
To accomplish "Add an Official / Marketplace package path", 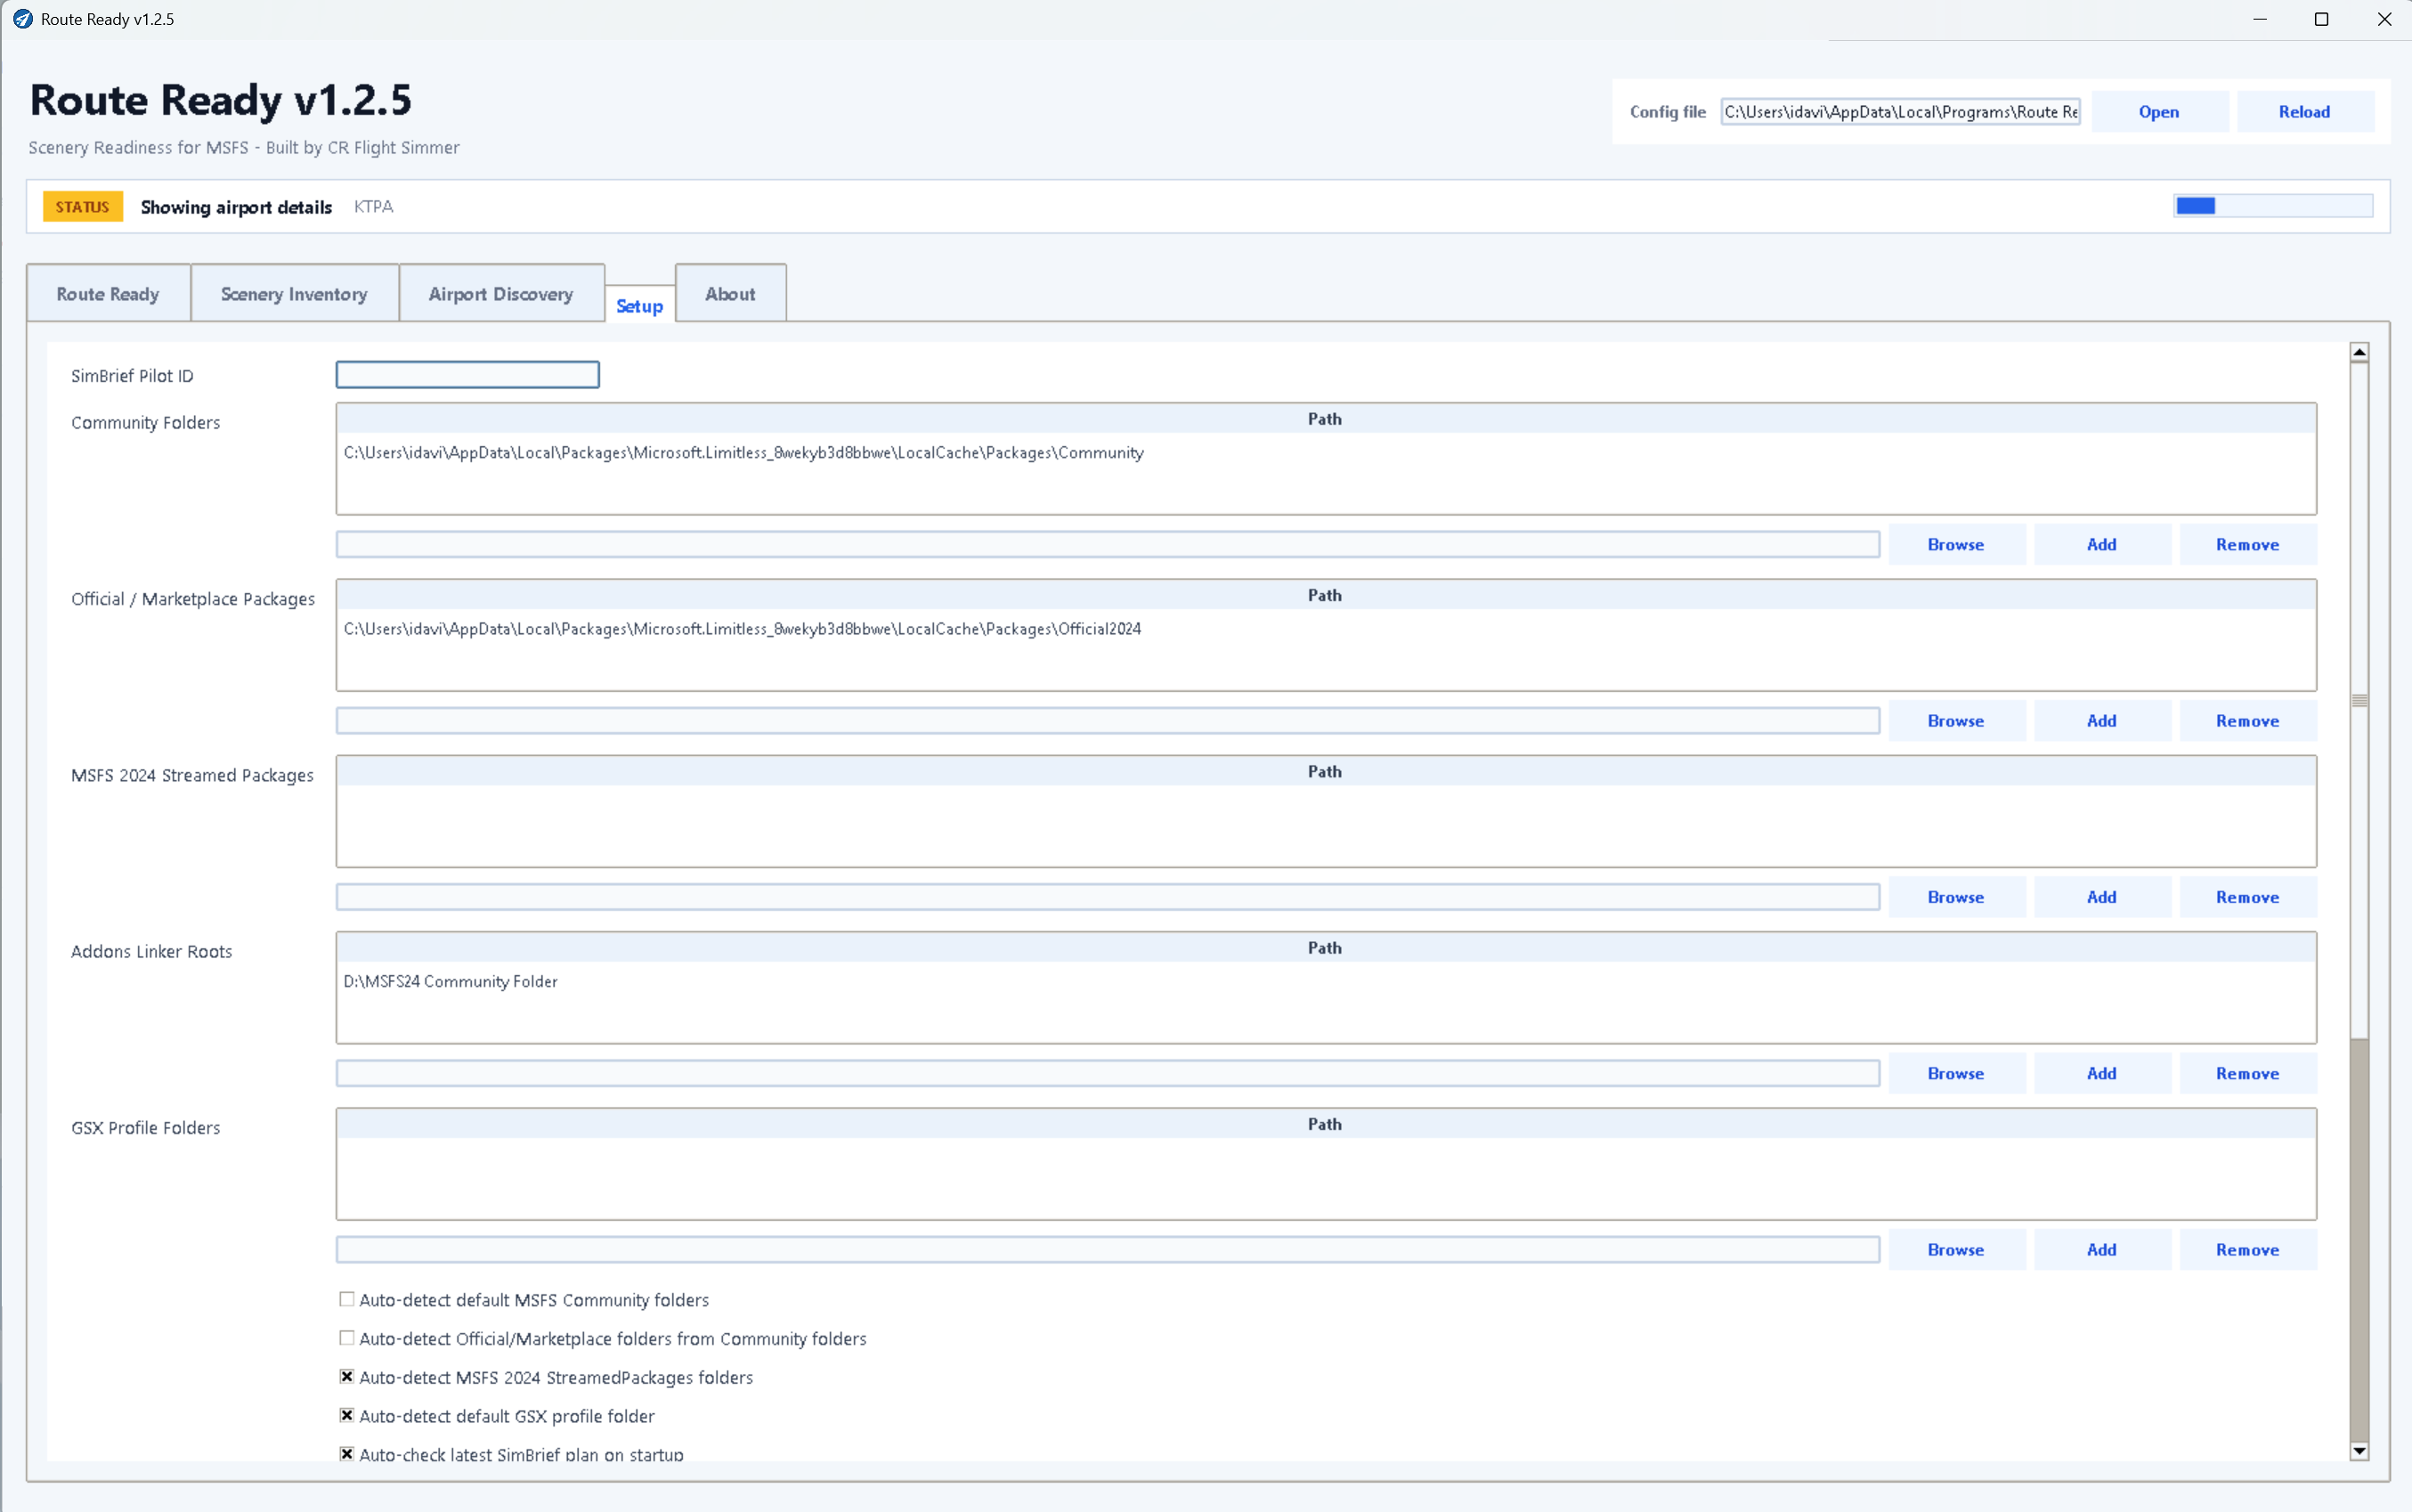I will (x=2101, y=721).
